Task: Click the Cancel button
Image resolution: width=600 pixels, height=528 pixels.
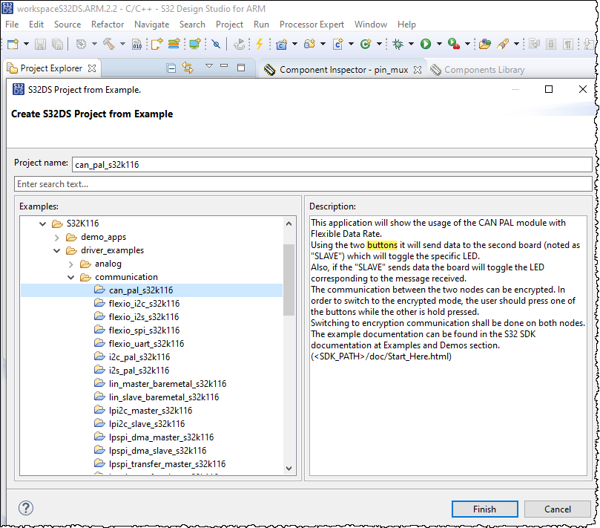Action: [x=557, y=509]
